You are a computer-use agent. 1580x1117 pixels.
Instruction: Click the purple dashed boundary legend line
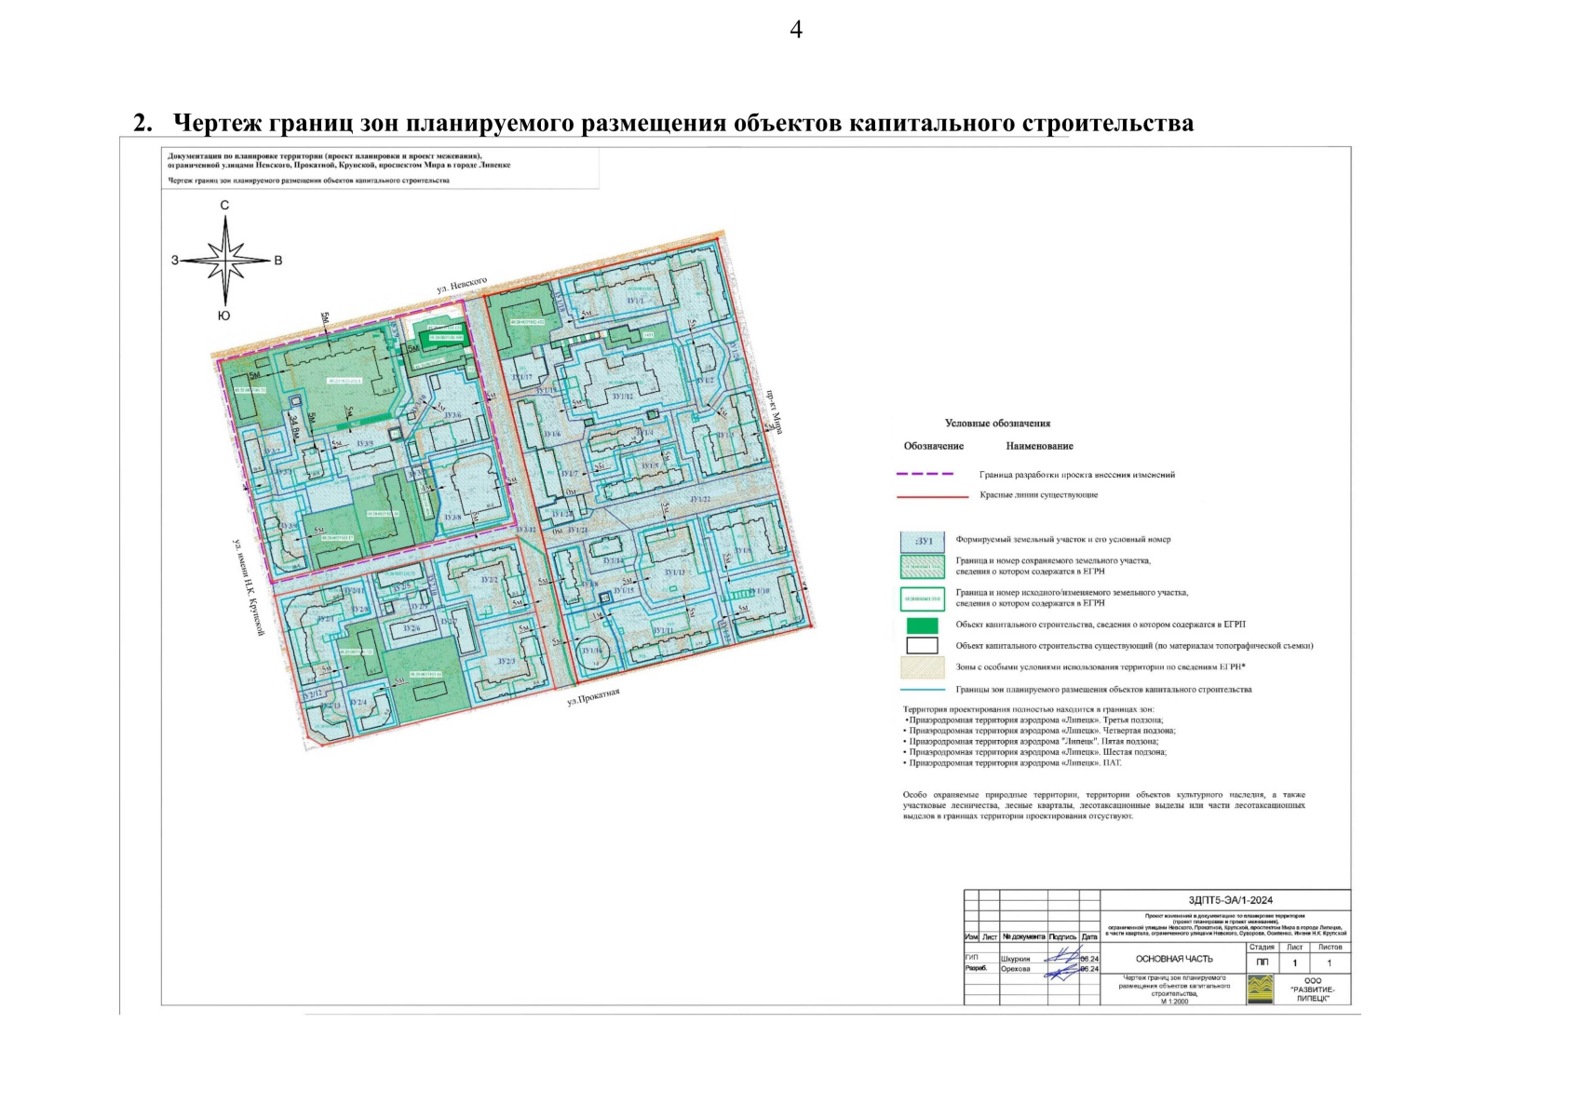[x=925, y=474]
